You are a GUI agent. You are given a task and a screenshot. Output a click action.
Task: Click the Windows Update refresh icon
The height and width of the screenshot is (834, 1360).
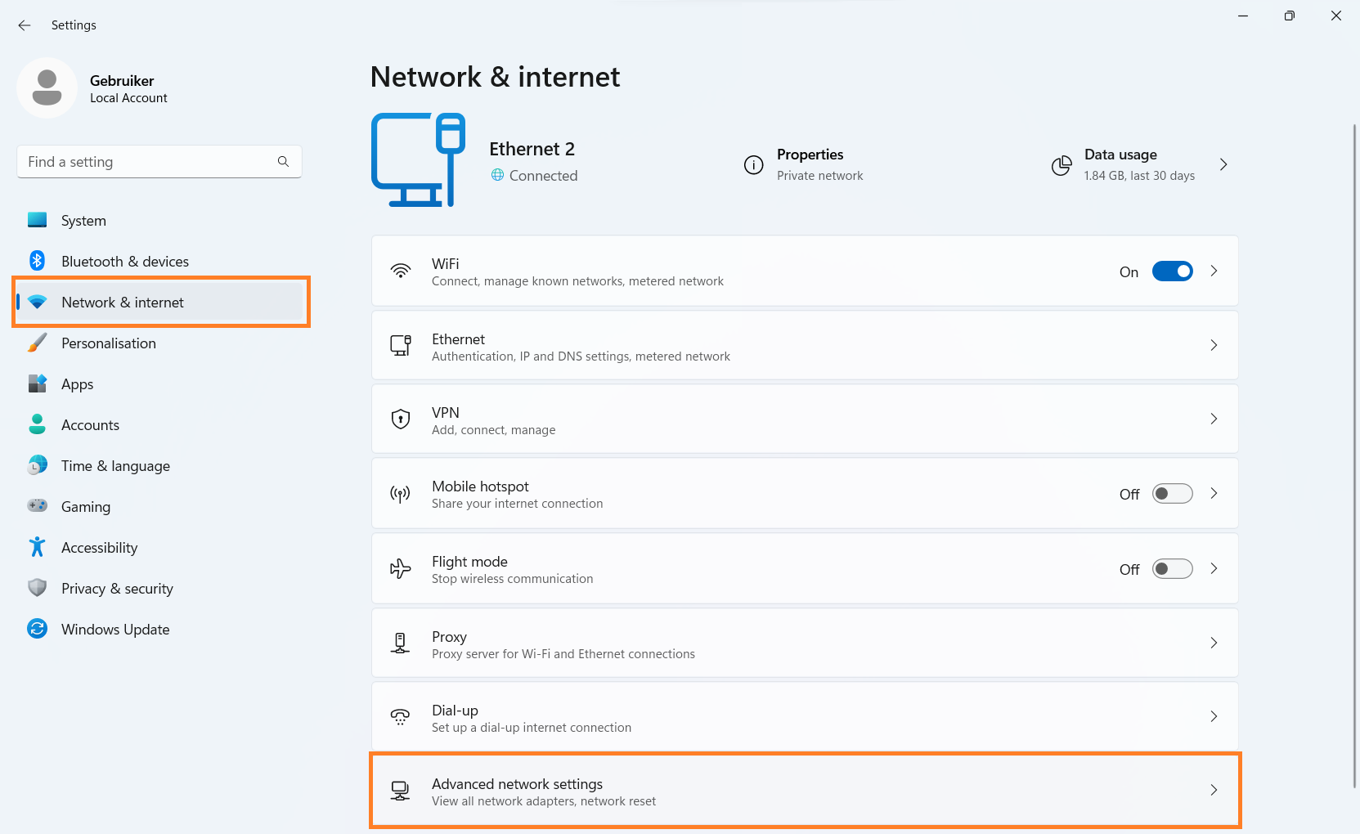click(37, 629)
